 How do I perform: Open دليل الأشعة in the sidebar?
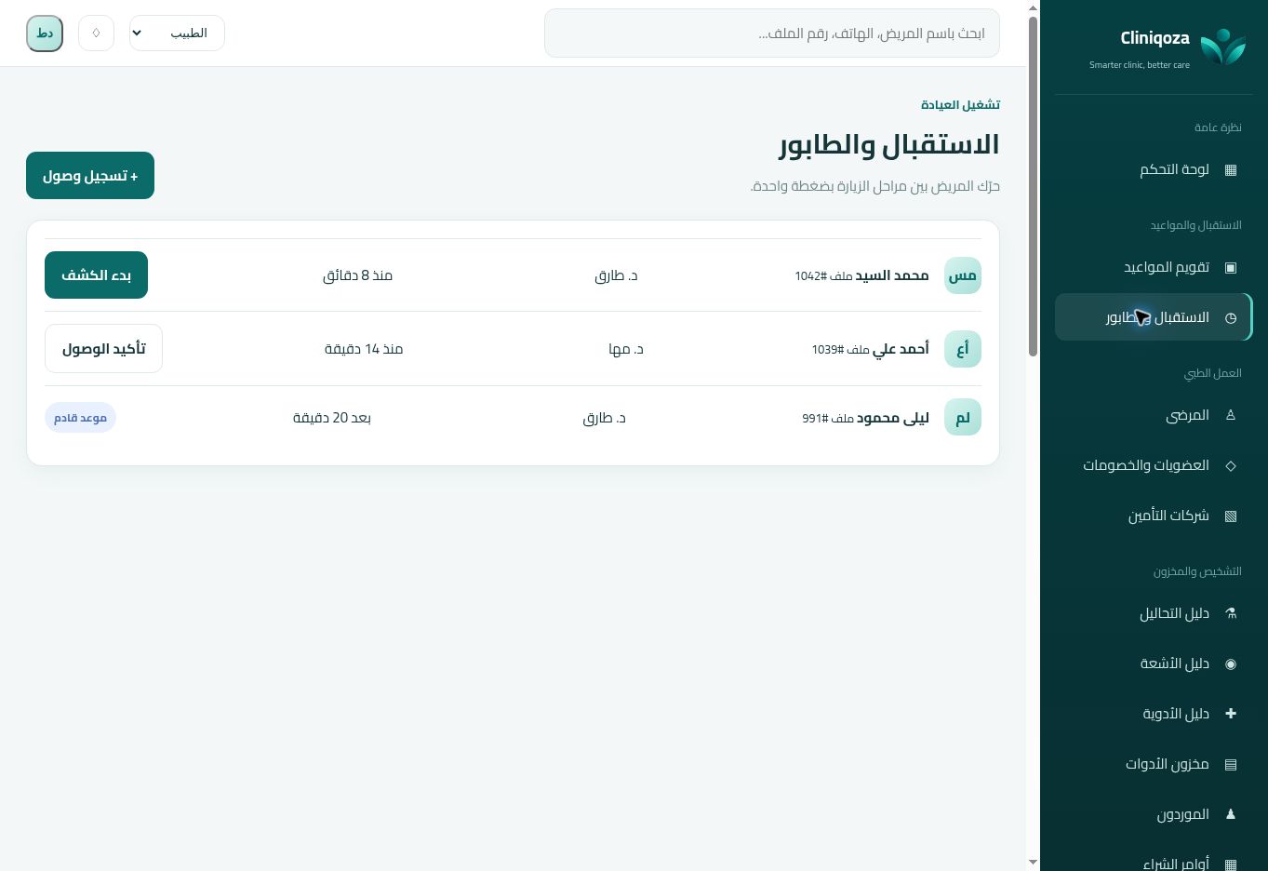pos(1154,663)
